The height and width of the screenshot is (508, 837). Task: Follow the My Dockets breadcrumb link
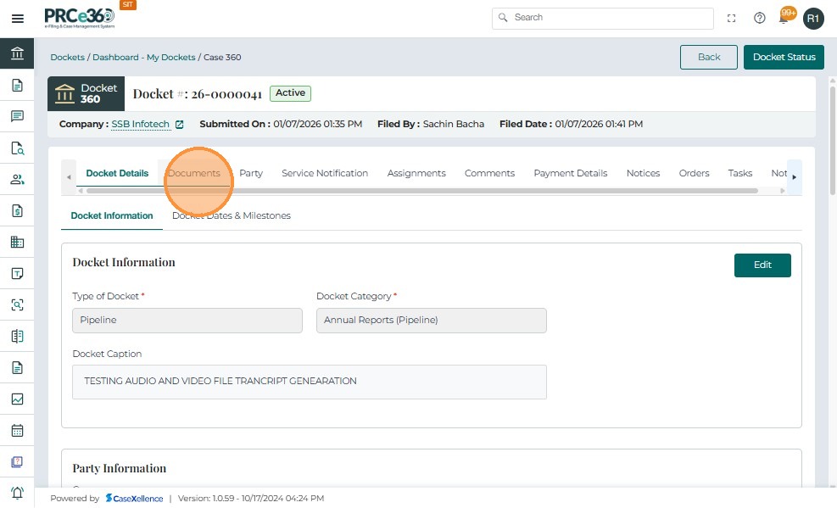click(x=170, y=57)
